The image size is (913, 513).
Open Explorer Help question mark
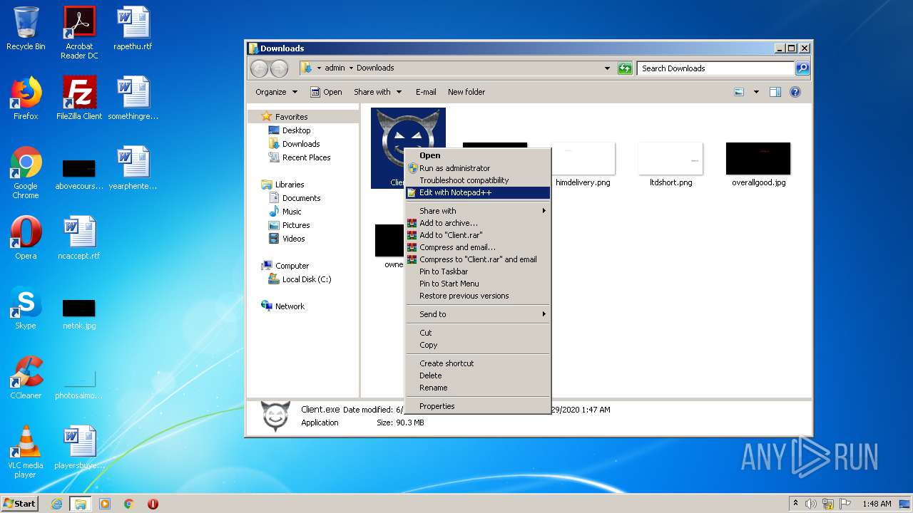795,92
